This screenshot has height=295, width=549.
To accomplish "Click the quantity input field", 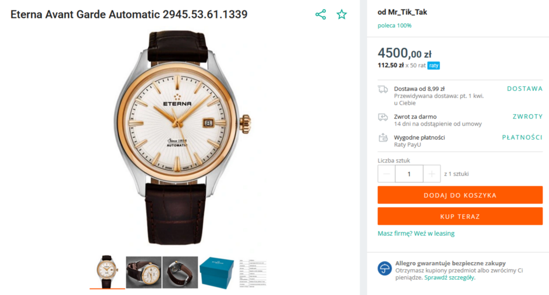I will click(409, 174).
